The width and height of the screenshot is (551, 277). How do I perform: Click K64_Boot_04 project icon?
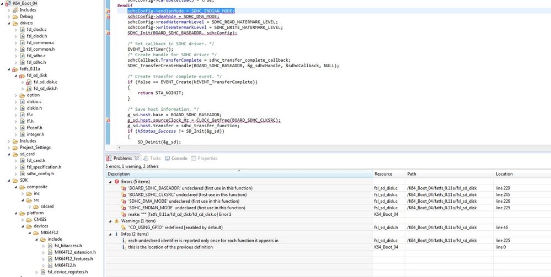[x=9, y=3]
